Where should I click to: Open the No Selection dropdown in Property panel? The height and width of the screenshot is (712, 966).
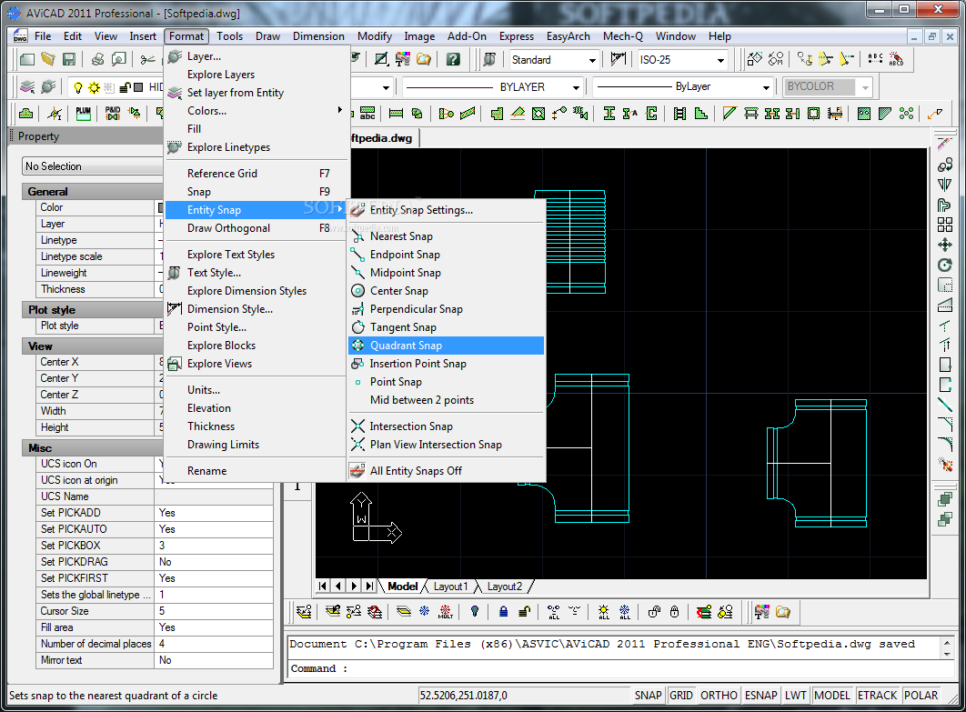click(x=93, y=166)
